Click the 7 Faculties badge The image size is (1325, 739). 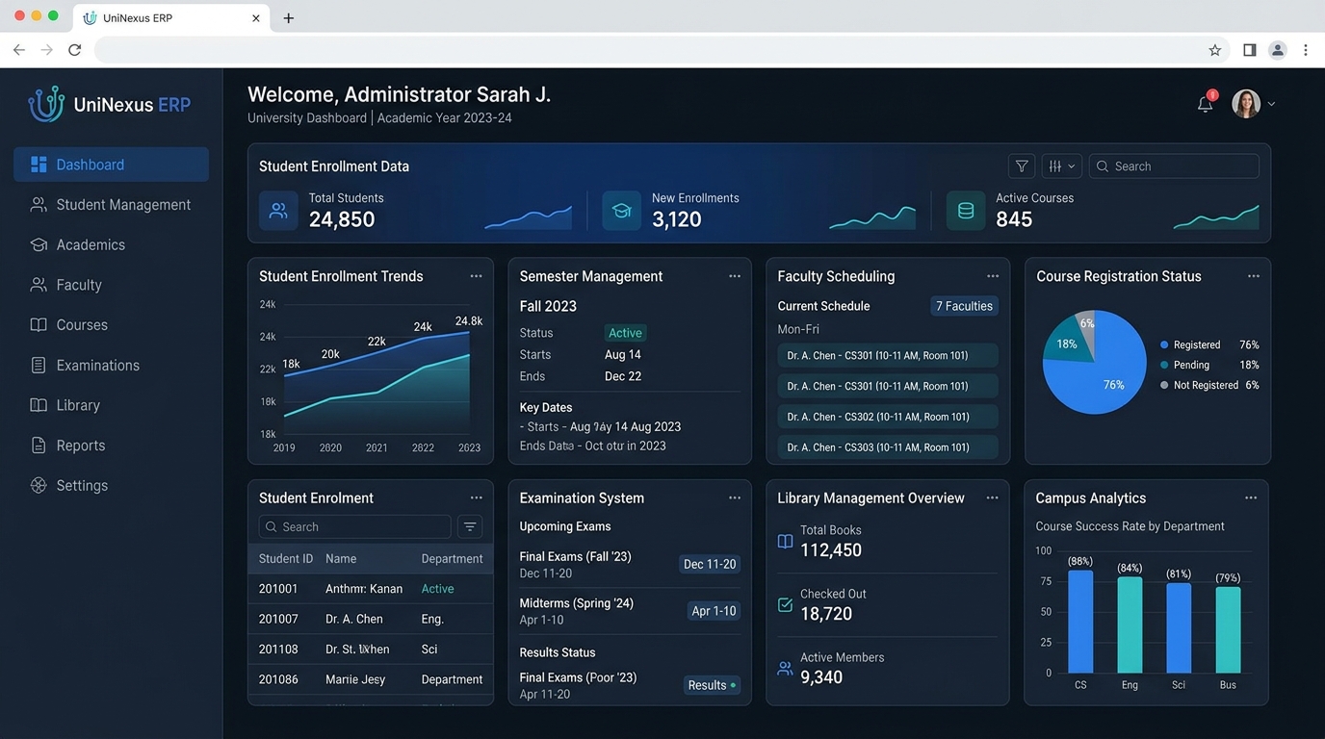(964, 306)
